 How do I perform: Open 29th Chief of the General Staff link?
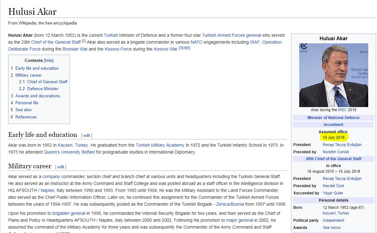pos(333,159)
